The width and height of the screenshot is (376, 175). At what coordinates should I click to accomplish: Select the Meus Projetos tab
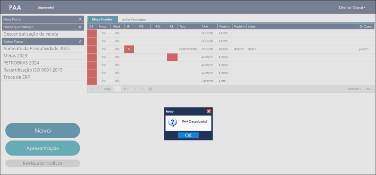[x=103, y=19]
